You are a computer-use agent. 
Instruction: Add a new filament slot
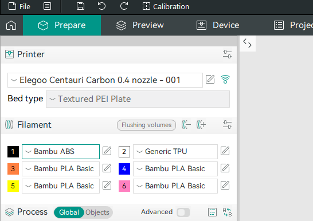click(x=201, y=125)
